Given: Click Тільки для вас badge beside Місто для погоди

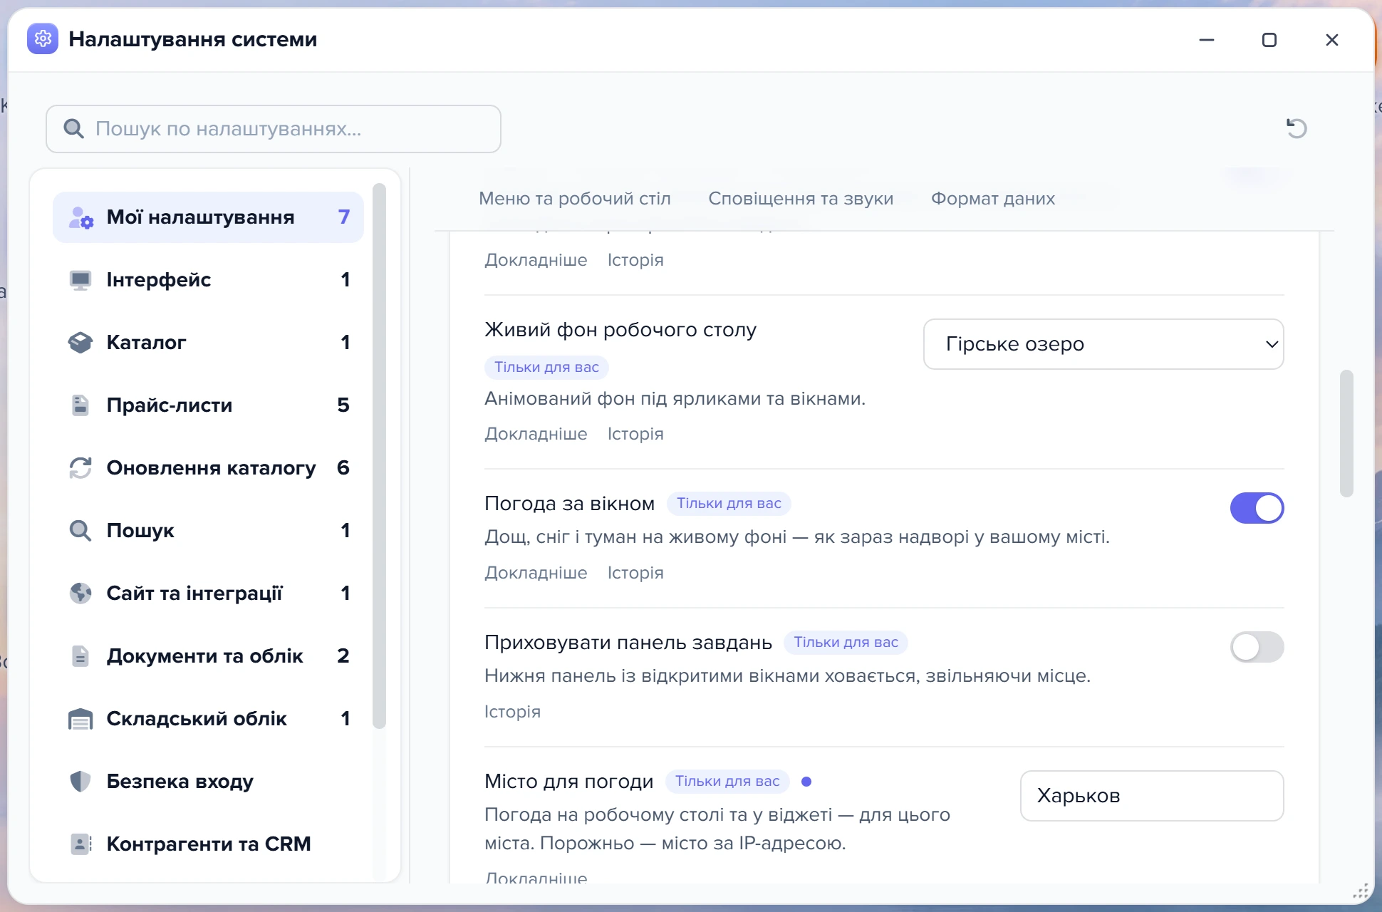Looking at the screenshot, I should pos(727,782).
